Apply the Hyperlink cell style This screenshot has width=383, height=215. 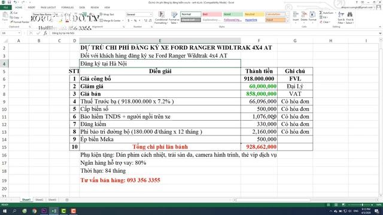click(x=254, y=20)
